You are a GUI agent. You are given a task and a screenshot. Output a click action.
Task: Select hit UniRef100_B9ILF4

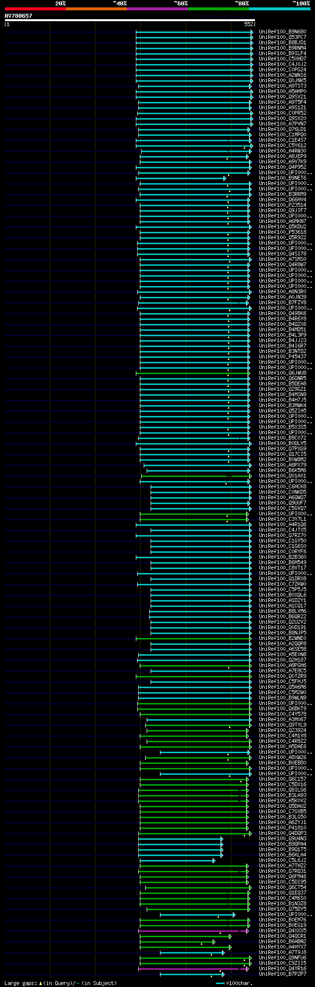283,53
